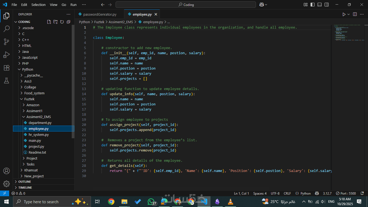Image resolution: width=368 pixels, height=207 pixels.
Task: Expand the Khamsat folder
Action: click(31, 170)
